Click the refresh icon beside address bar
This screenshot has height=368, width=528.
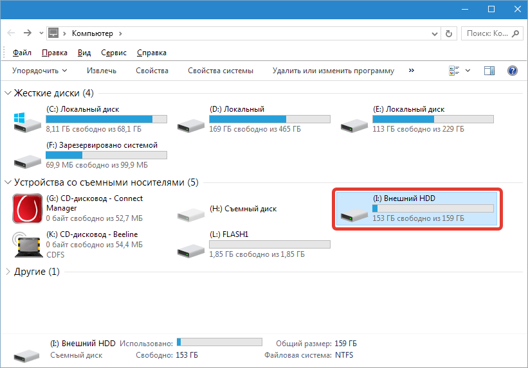[x=448, y=33]
